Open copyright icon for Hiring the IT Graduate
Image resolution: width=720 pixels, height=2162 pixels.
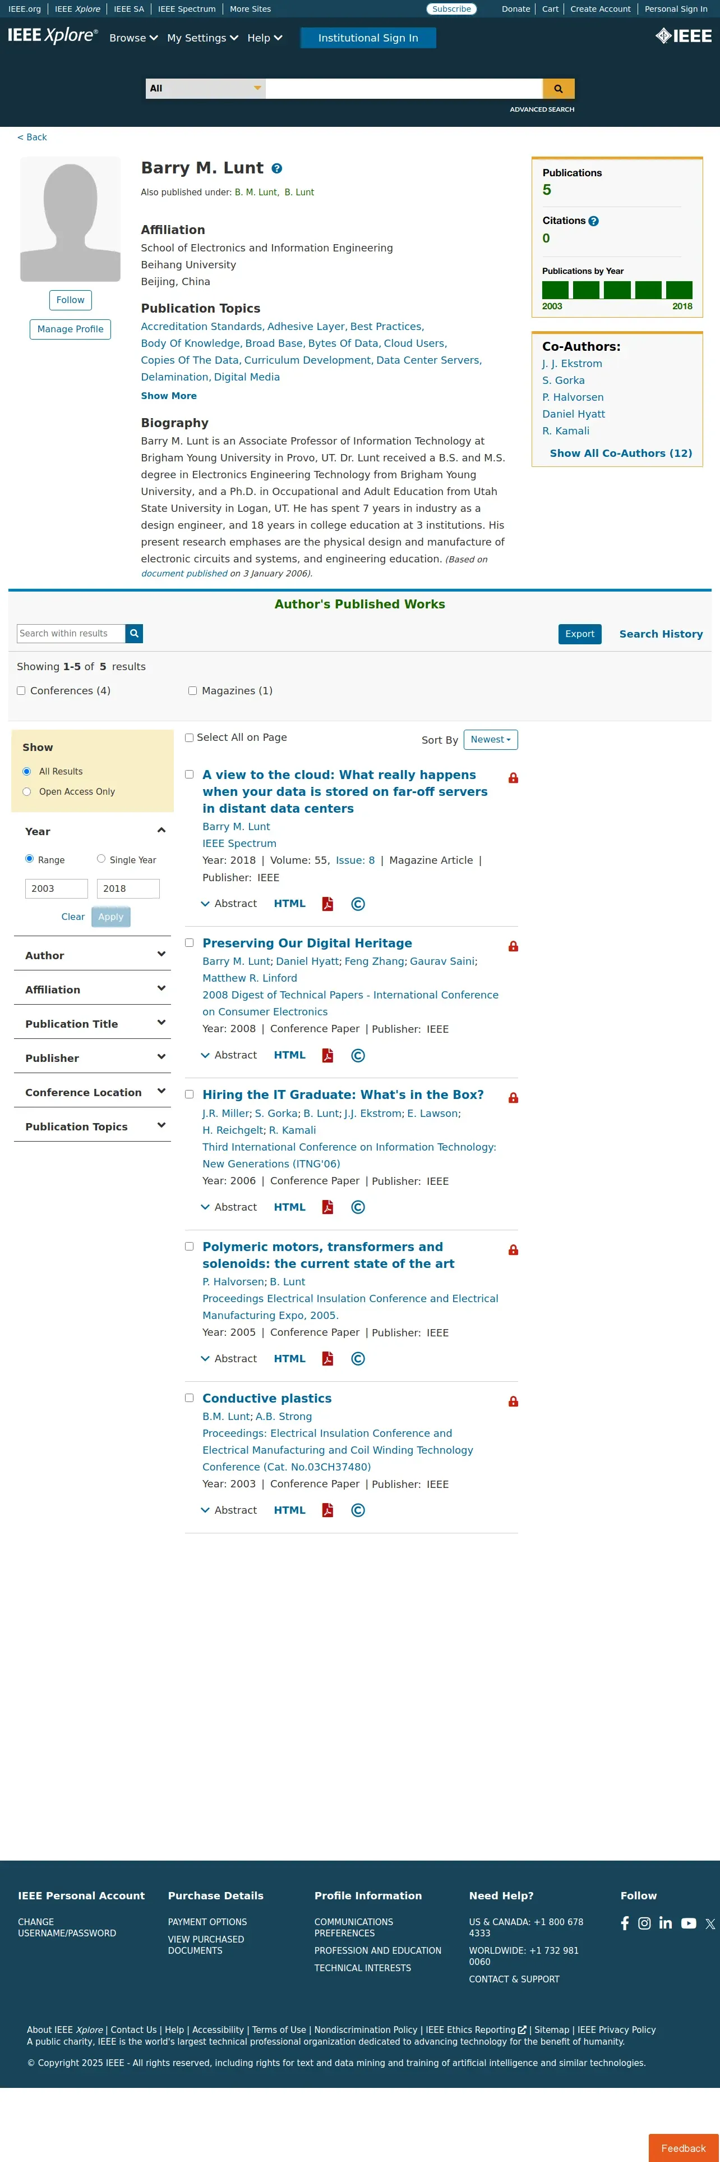(x=358, y=1207)
